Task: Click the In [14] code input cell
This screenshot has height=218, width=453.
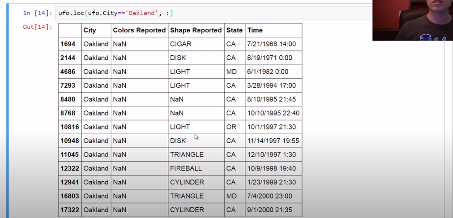Action: [x=214, y=13]
